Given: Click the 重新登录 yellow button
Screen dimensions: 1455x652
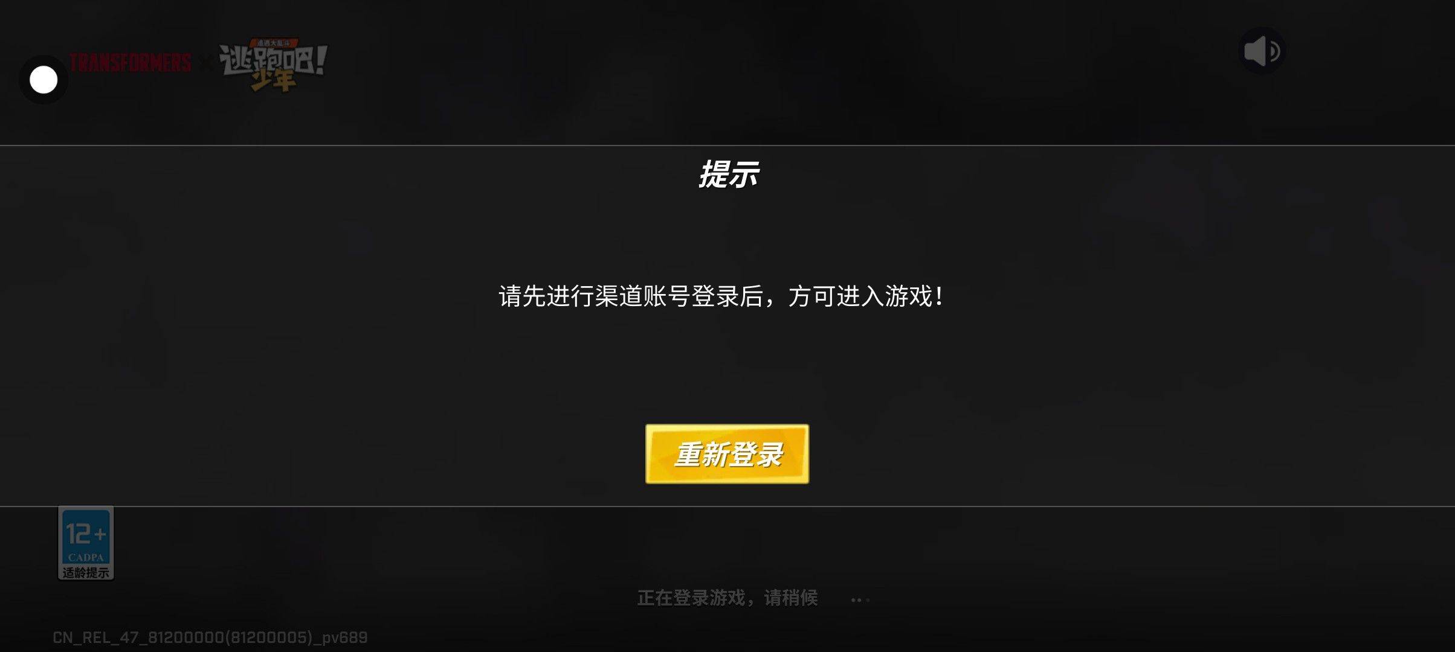Looking at the screenshot, I should 727,454.
